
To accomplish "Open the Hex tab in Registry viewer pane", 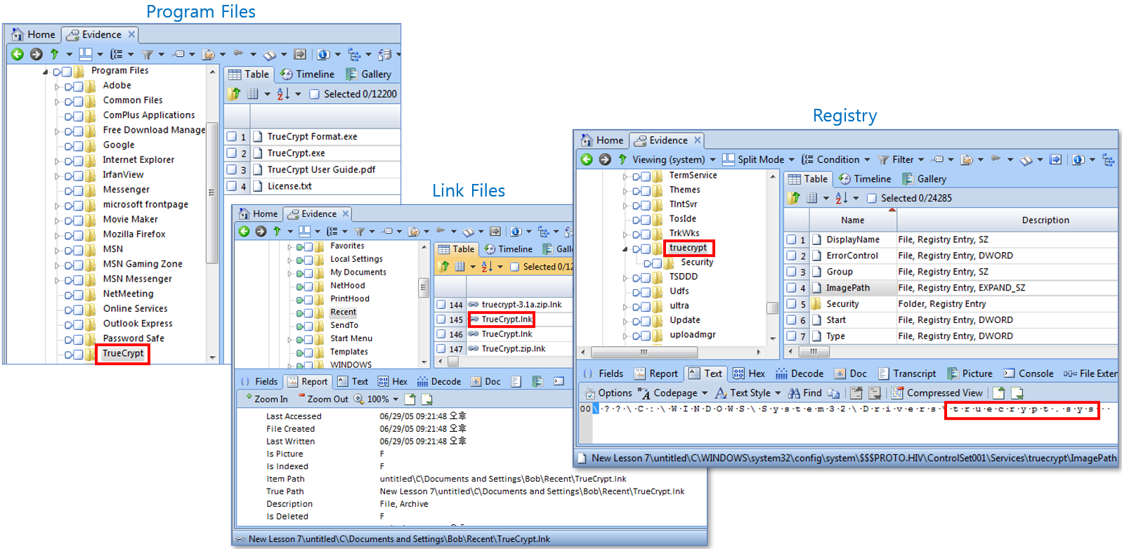I will click(x=749, y=373).
